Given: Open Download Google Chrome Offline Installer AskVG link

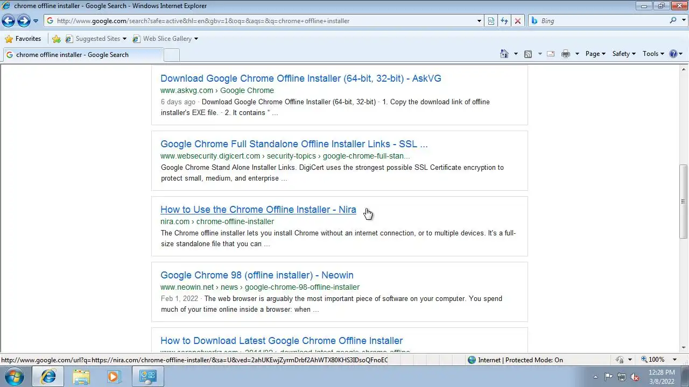Looking at the screenshot, I should click(300, 78).
